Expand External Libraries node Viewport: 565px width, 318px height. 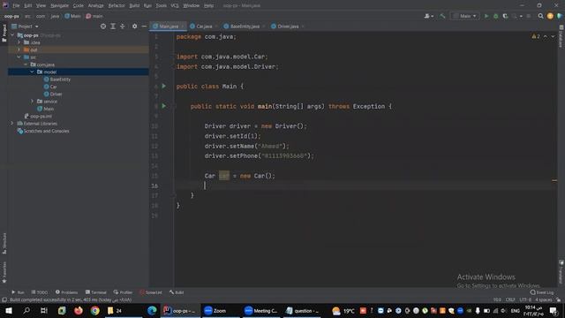coord(12,124)
